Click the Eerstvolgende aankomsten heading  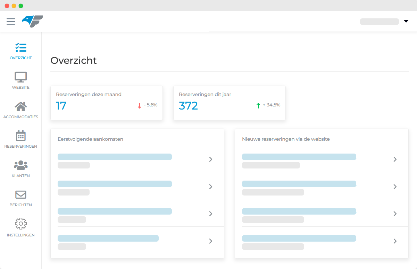pyautogui.click(x=90, y=139)
